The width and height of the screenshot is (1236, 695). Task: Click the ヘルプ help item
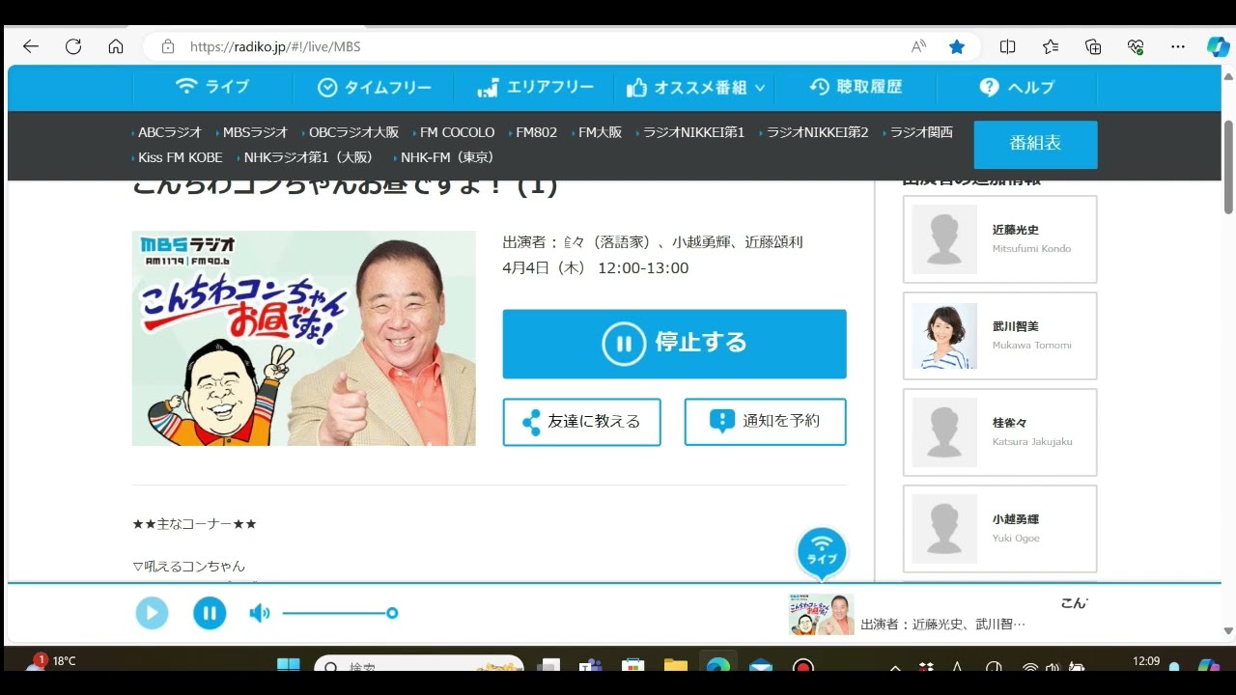[x=1017, y=88]
